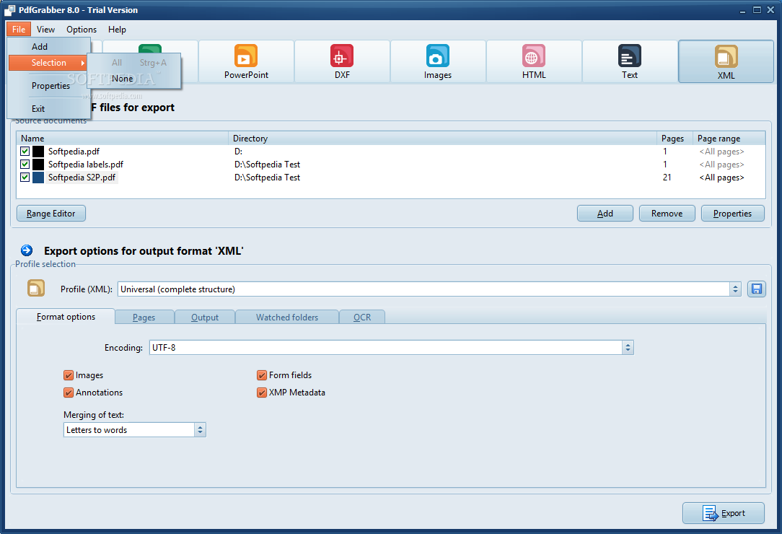Click the Page range column header

[729, 139]
